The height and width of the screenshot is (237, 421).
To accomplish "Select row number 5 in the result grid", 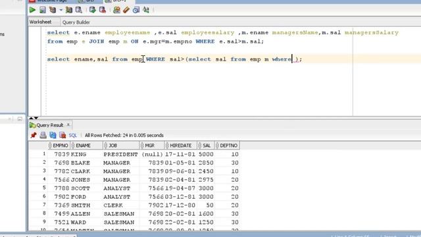I will (x=44, y=188).
